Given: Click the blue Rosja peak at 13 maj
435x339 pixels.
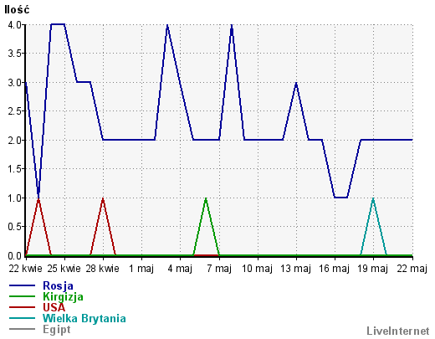Looking at the screenshot, I should [296, 84].
